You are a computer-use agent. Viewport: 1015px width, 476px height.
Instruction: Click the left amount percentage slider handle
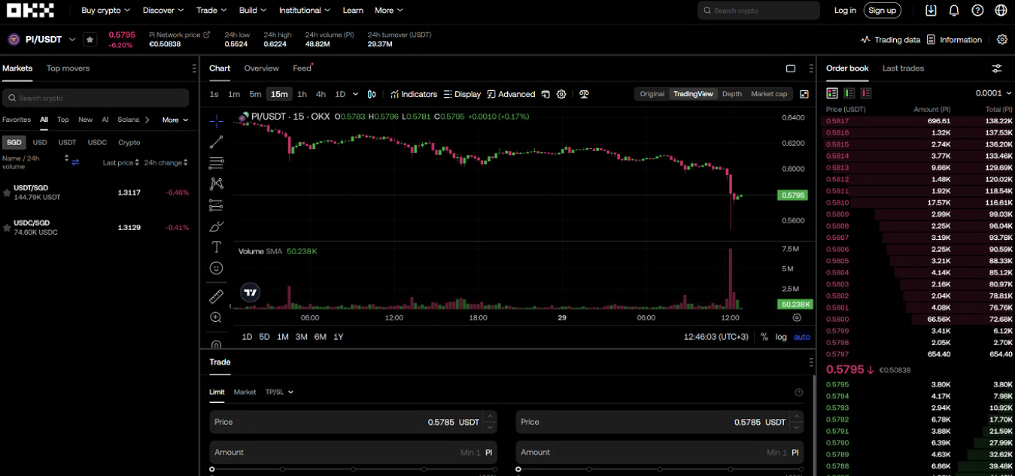[x=212, y=469]
